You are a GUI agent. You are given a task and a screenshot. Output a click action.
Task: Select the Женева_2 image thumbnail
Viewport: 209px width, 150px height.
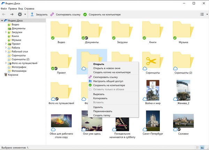point(183,90)
